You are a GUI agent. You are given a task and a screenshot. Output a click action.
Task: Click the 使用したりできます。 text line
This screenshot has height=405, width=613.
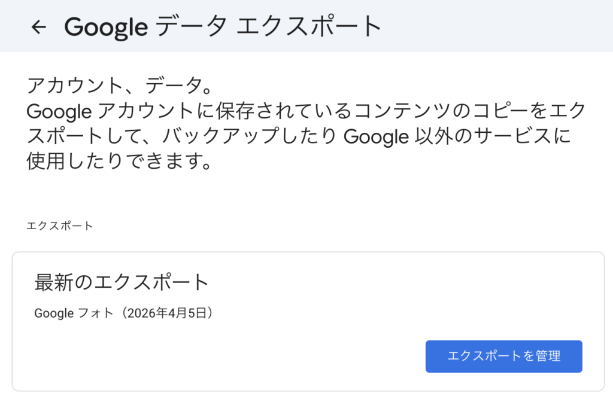coord(120,162)
